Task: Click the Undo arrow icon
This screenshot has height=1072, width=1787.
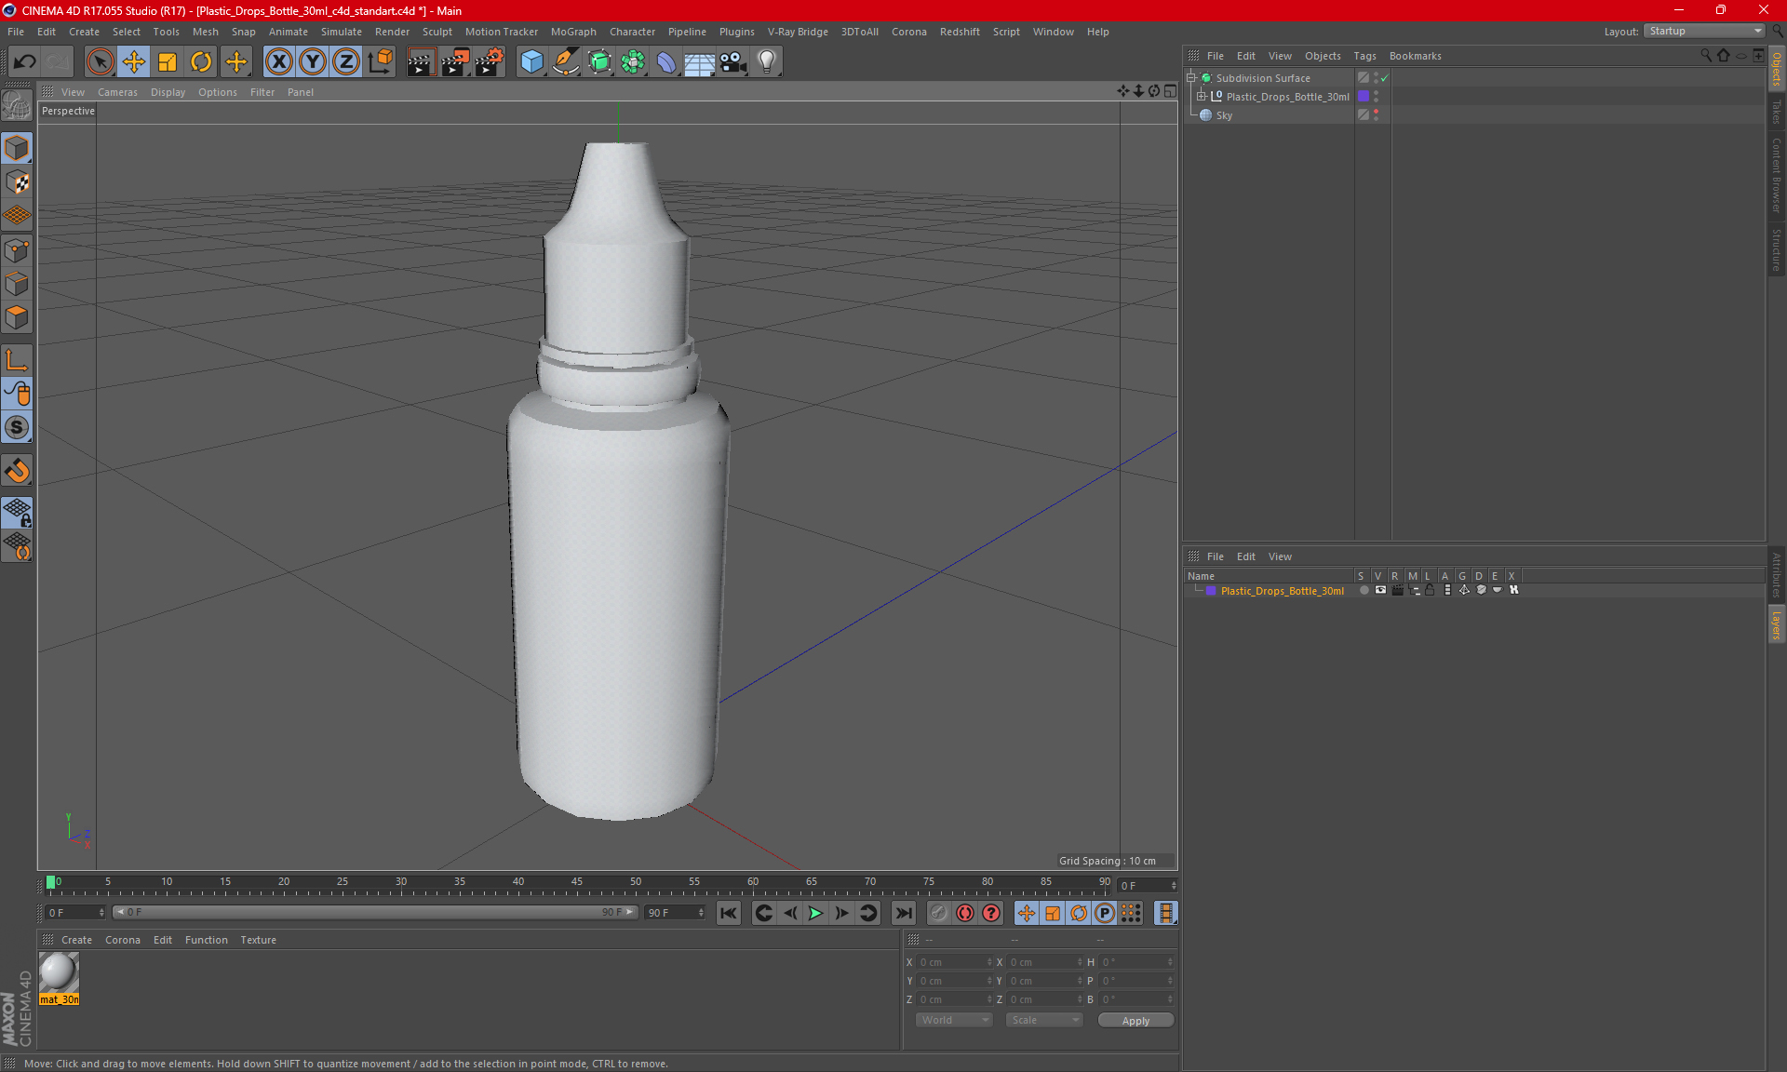Action: [25, 61]
